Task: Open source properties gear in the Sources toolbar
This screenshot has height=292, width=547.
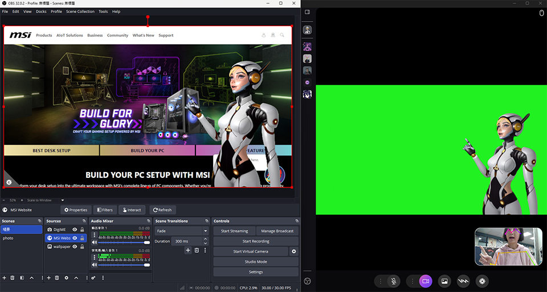Action: tap(66, 278)
